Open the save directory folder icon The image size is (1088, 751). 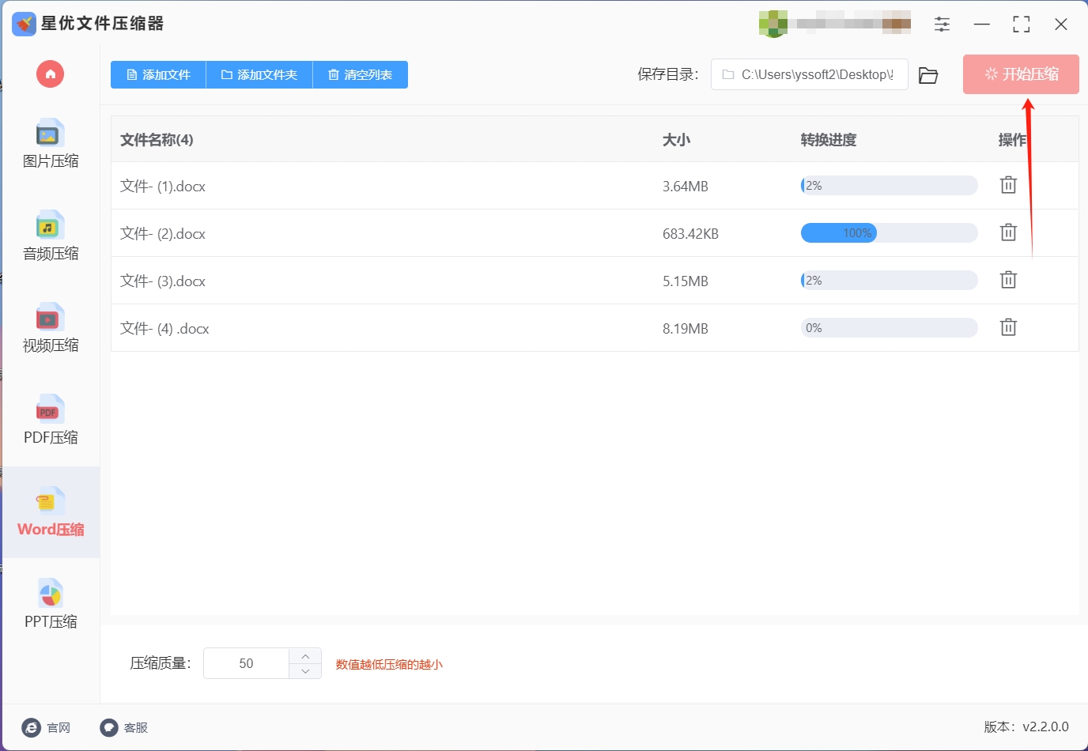tap(928, 75)
